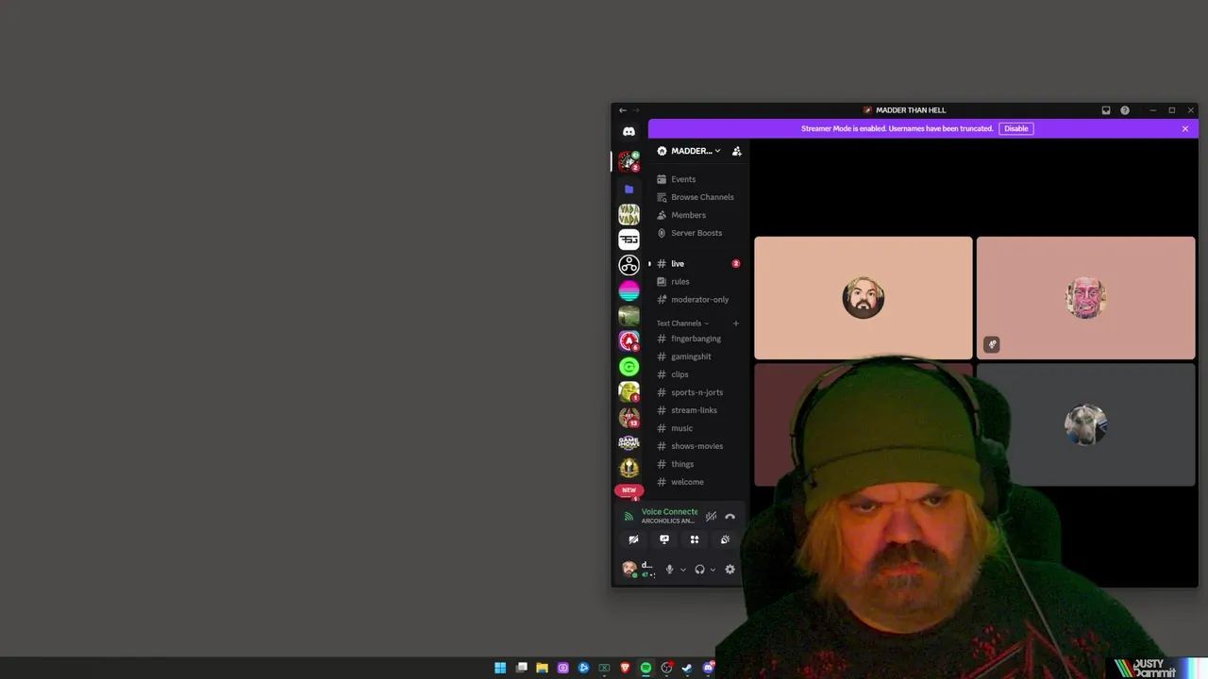This screenshot has height=679, width=1208.
Task: Select the gray animal avatar video tile
Action: coord(1085,425)
